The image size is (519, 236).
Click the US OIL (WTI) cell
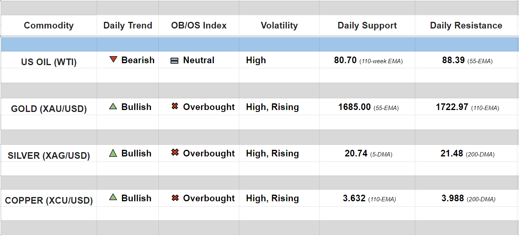[48, 62]
